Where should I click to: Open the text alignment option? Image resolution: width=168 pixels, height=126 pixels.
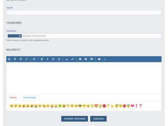[86, 59]
